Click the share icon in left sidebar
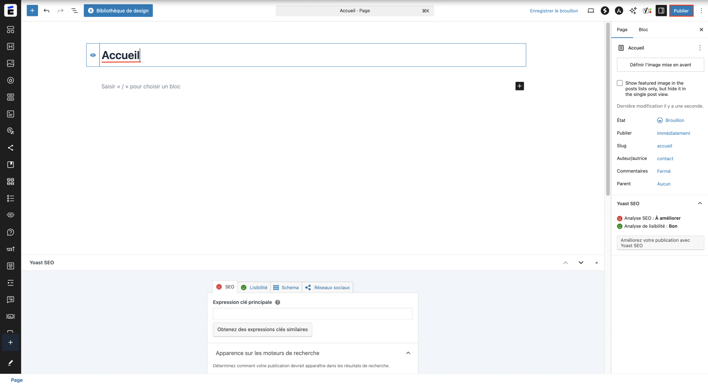 (x=11, y=148)
